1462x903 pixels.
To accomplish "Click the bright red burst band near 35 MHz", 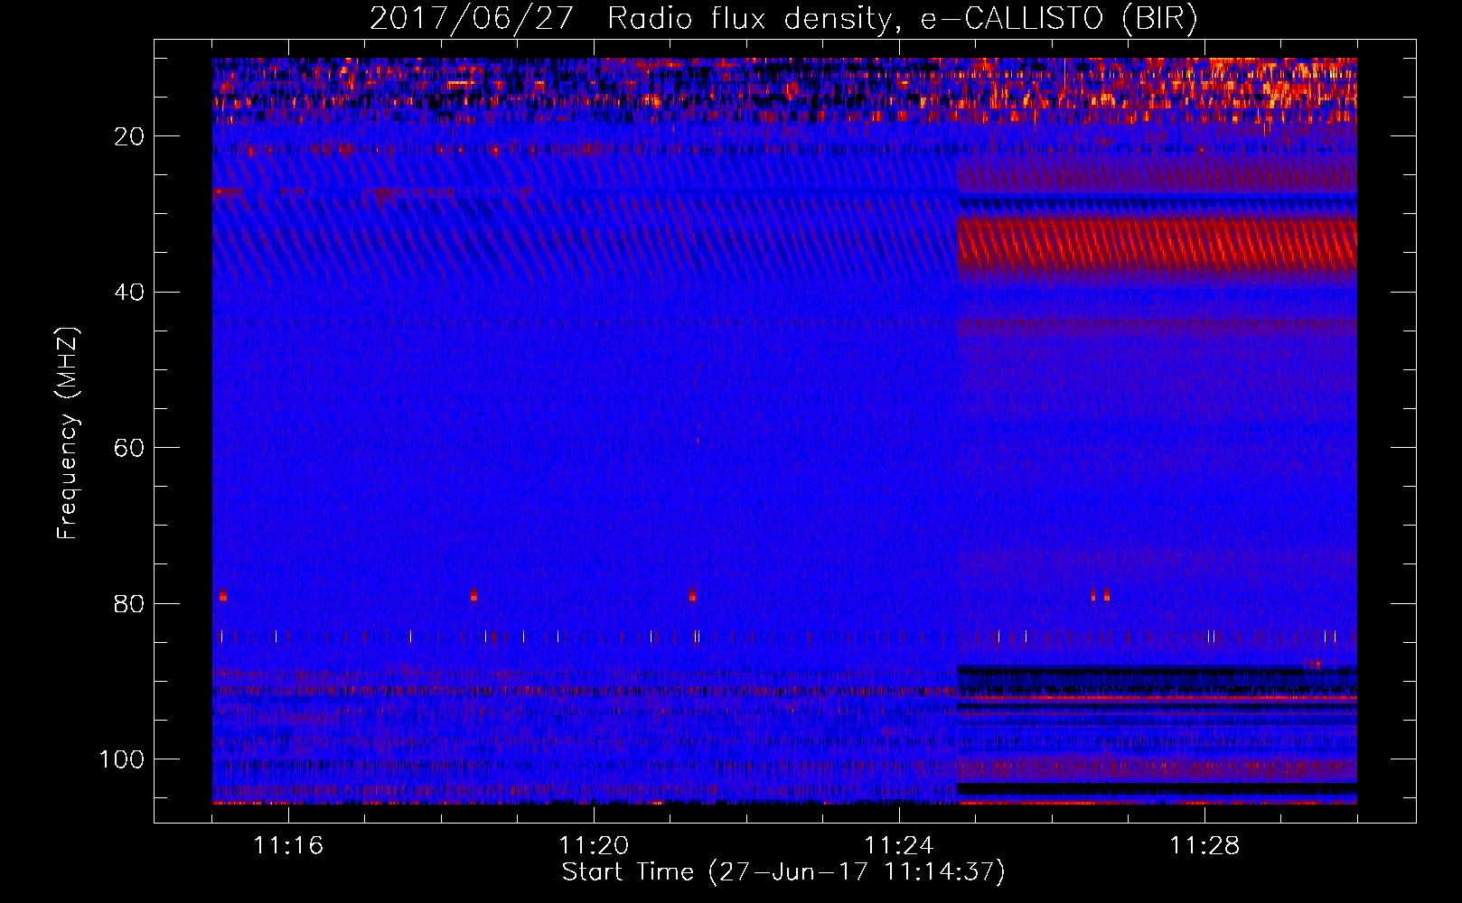I will pos(1157,244).
